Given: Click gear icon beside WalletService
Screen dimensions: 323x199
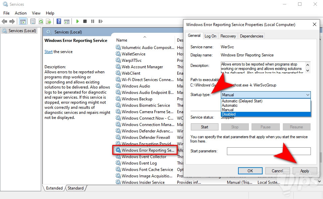Looking at the screenshot, I should [x=118, y=54].
